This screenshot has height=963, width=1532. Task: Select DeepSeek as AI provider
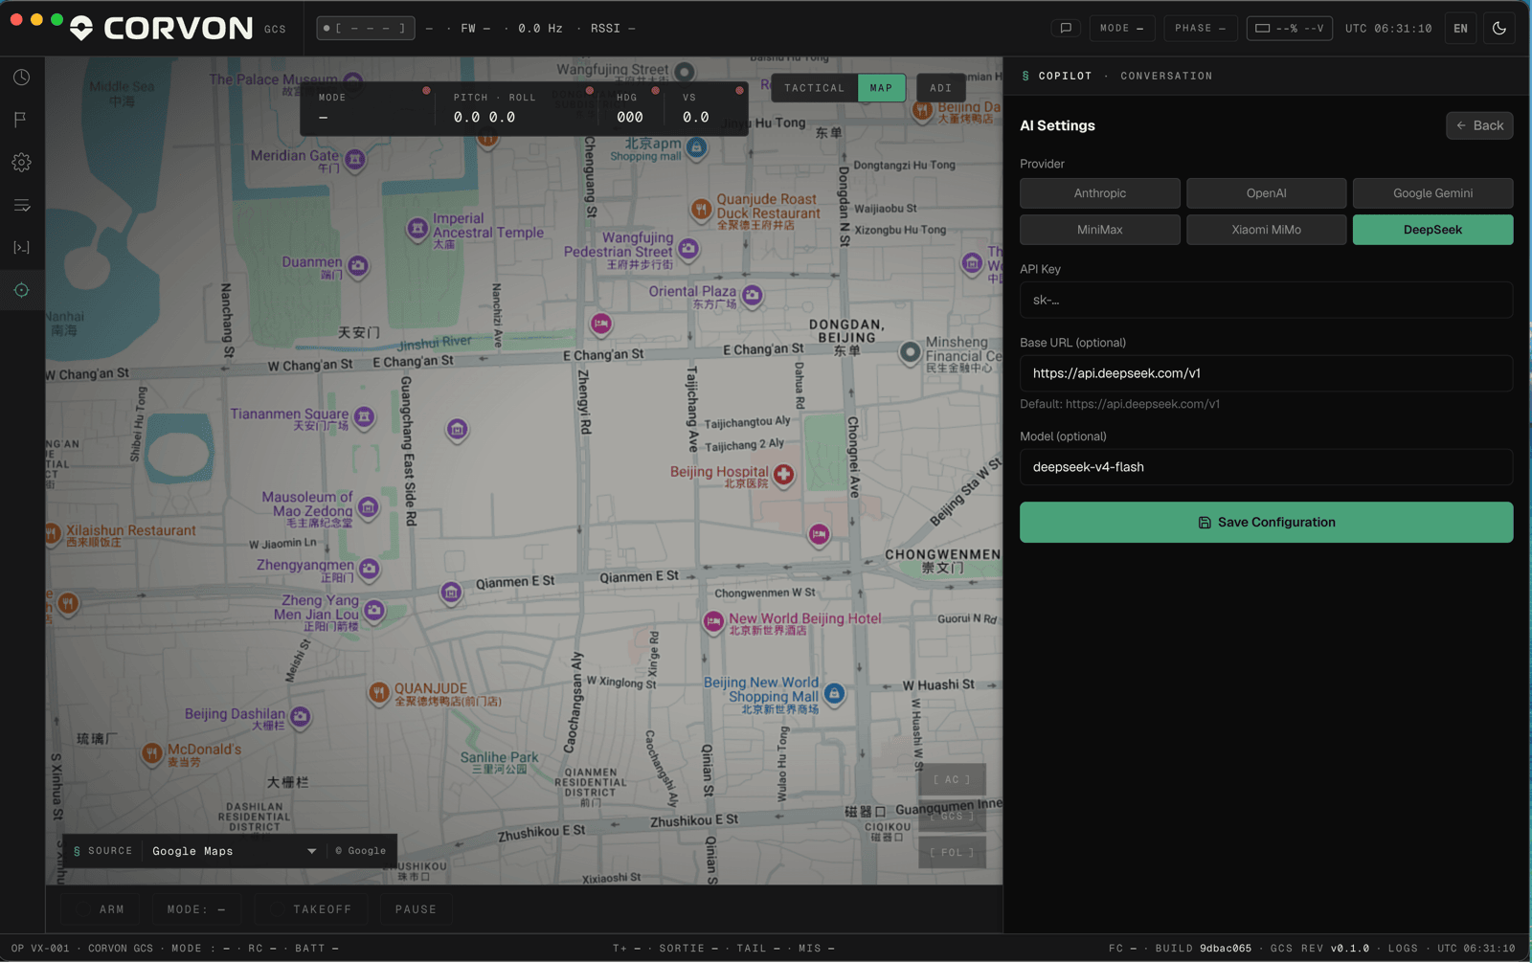pyautogui.click(x=1432, y=230)
